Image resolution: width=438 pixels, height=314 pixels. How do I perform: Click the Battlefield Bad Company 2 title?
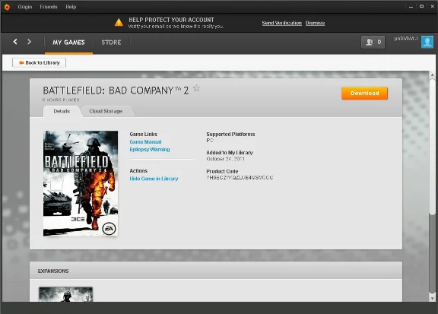(x=116, y=90)
